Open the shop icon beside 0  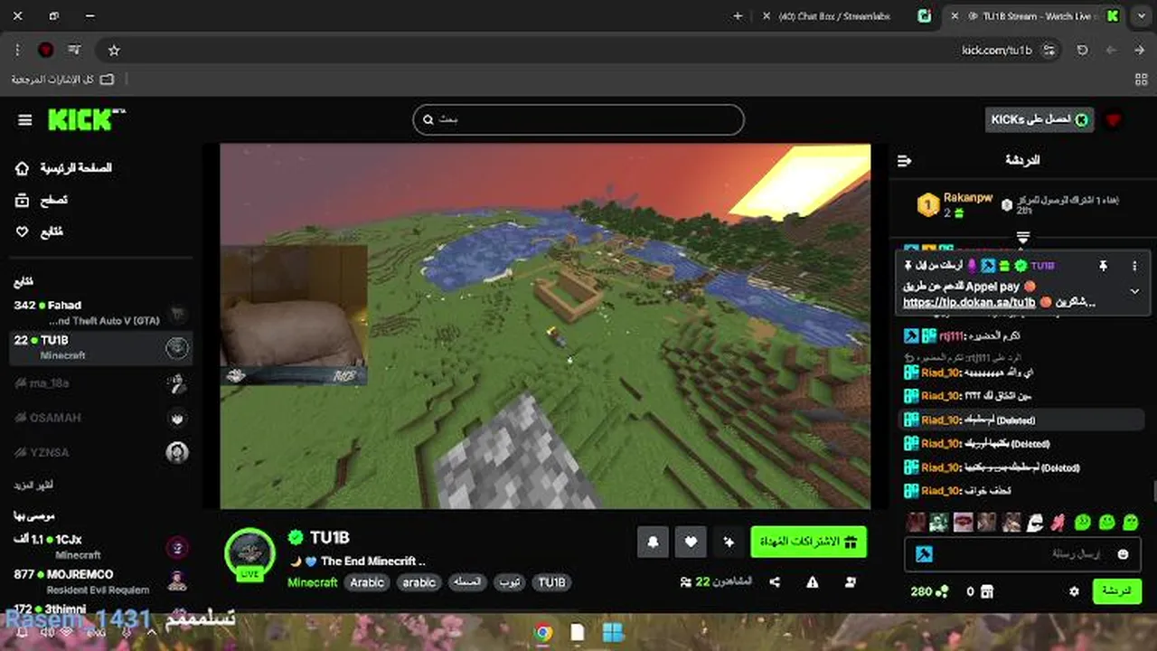pos(987,591)
